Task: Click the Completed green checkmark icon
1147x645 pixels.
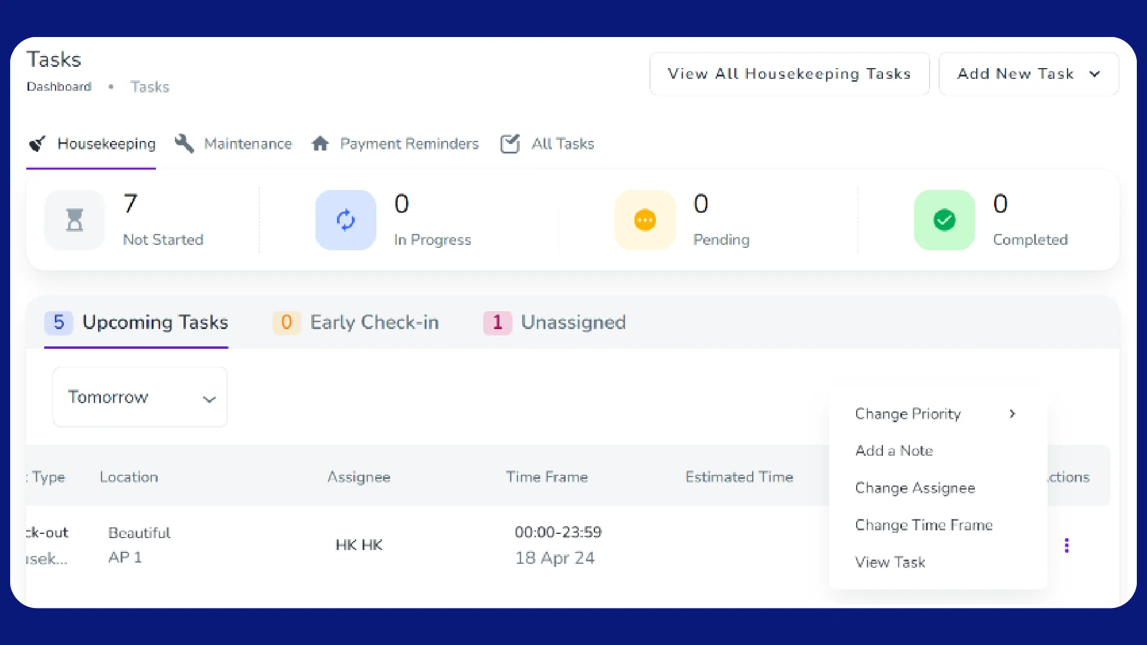Action: (x=944, y=220)
